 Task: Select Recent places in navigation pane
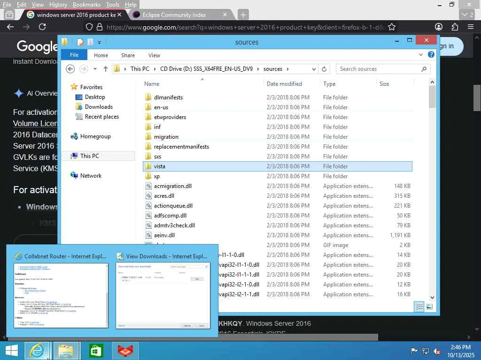(102, 116)
